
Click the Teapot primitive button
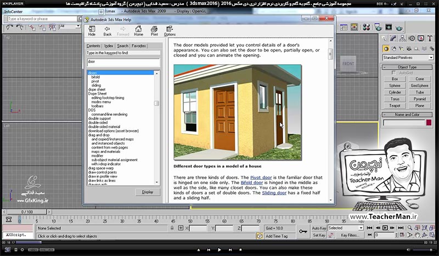coord(395,106)
